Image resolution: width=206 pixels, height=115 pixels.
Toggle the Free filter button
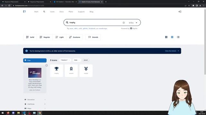(35, 60)
